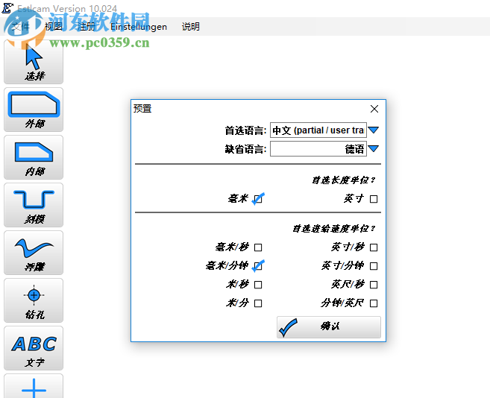Click the Estlcam E logo icon
This screenshot has width=490, height=398.
pyautogui.click(x=7, y=7)
